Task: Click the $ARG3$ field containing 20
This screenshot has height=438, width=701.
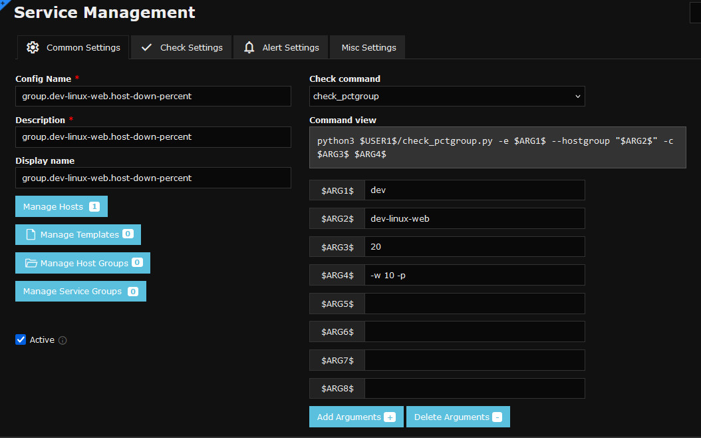Action: [475, 246]
